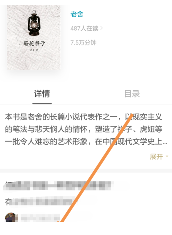Click the orange arrow tip at bottom
This screenshot has height=235, width=172.
tap(60, 221)
